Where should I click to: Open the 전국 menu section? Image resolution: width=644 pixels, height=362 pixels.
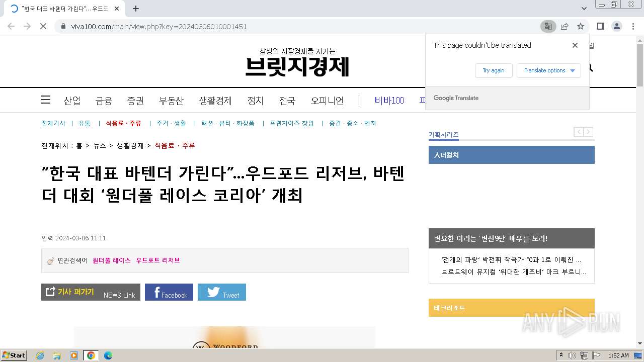pos(287,101)
